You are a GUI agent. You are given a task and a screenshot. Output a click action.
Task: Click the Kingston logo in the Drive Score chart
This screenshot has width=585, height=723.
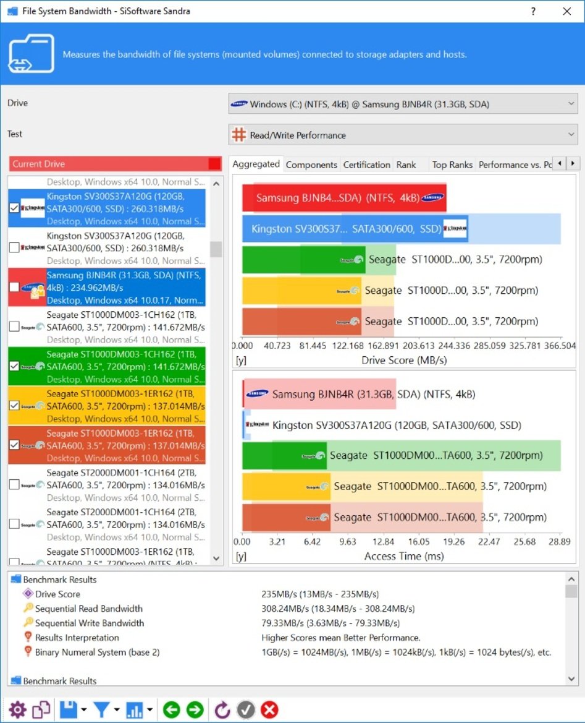455,228
